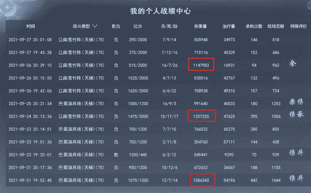Click the 承伤次数 column header
The image size is (311, 193).
tap(254, 26)
